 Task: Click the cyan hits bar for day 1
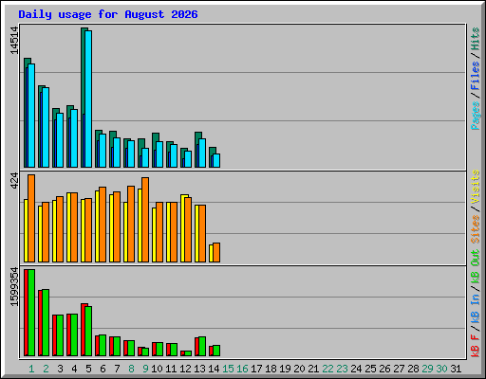pos(31,116)
